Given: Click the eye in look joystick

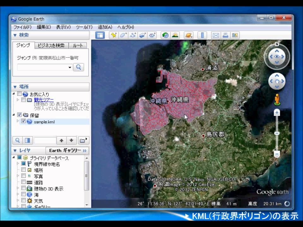Looking at the screenshot, I should tap(277, 56).
